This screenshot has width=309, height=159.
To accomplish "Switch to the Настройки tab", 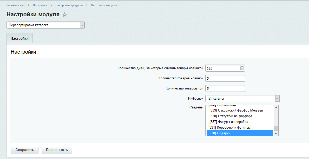I will [x=19, y=38].
